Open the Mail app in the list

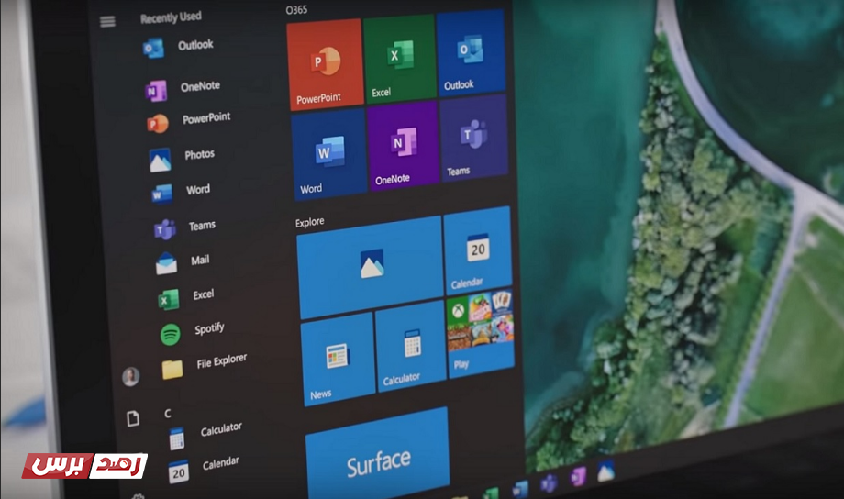[x=183, y=262]
